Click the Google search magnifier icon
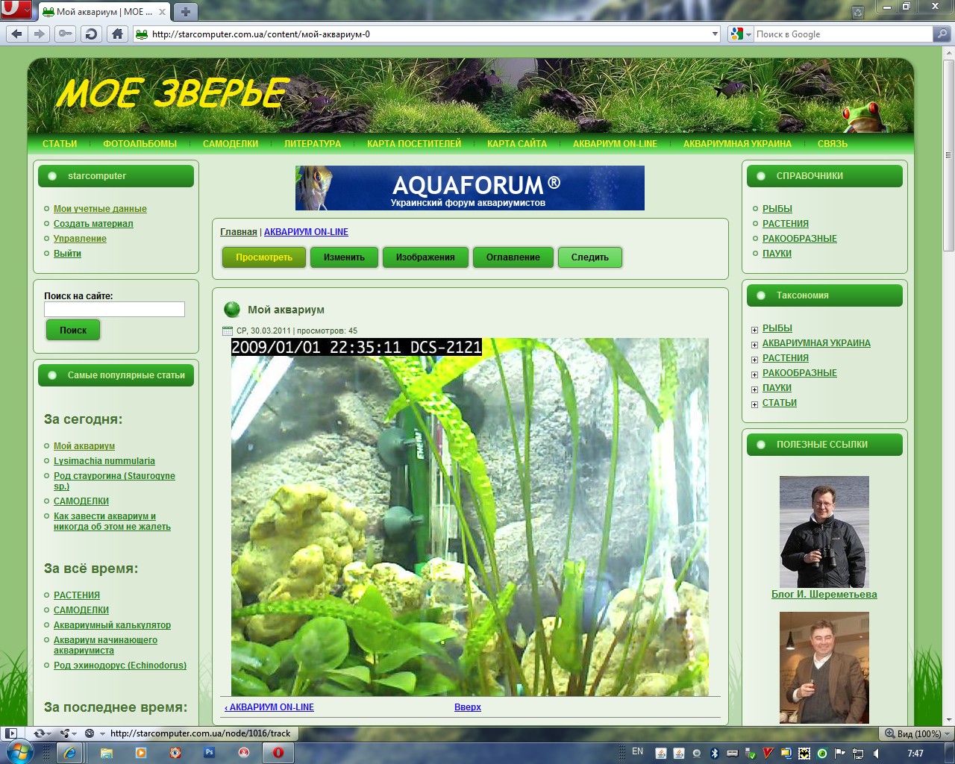The image size is (955, 764). (942, 34)
